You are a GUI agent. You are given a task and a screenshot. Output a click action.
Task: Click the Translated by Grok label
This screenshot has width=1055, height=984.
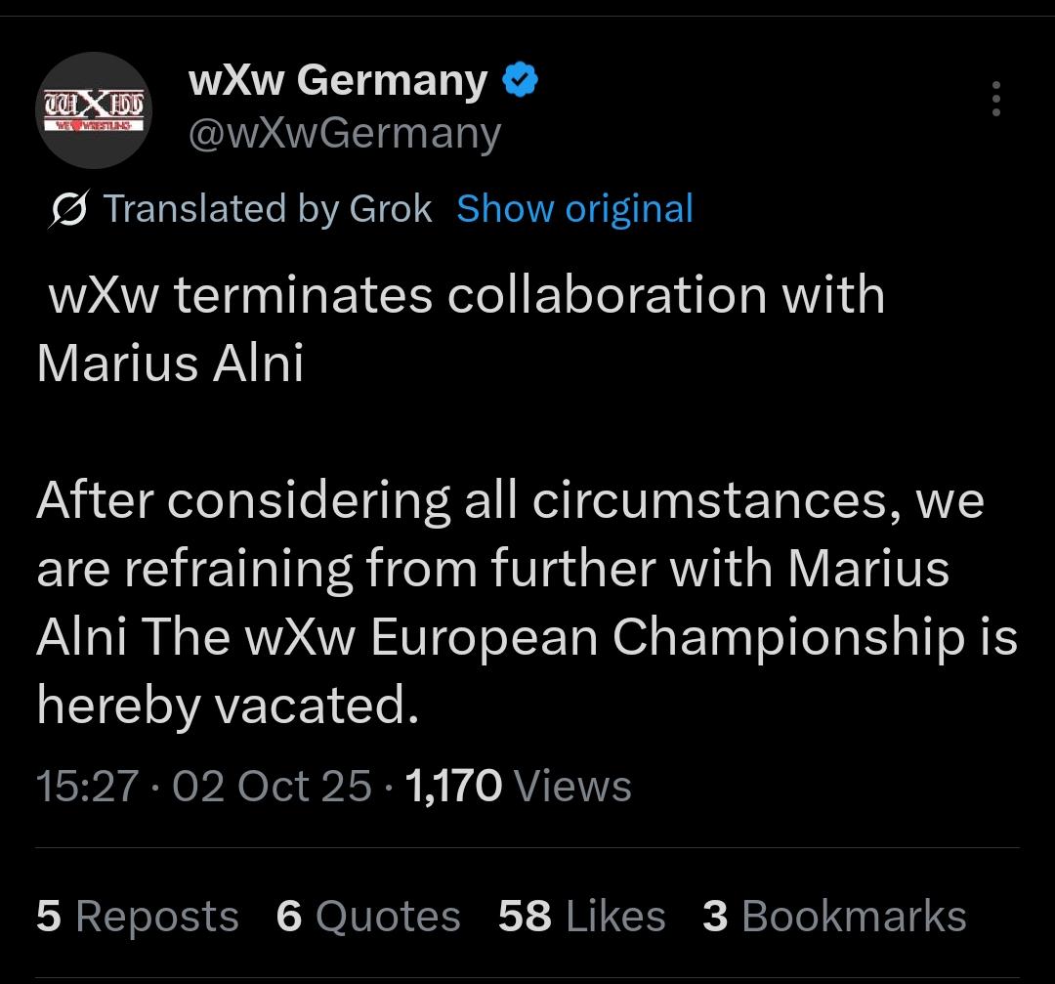(x=267, y=208)
